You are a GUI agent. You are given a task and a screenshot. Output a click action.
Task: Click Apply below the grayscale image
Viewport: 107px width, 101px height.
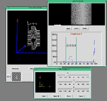point(68,29)
